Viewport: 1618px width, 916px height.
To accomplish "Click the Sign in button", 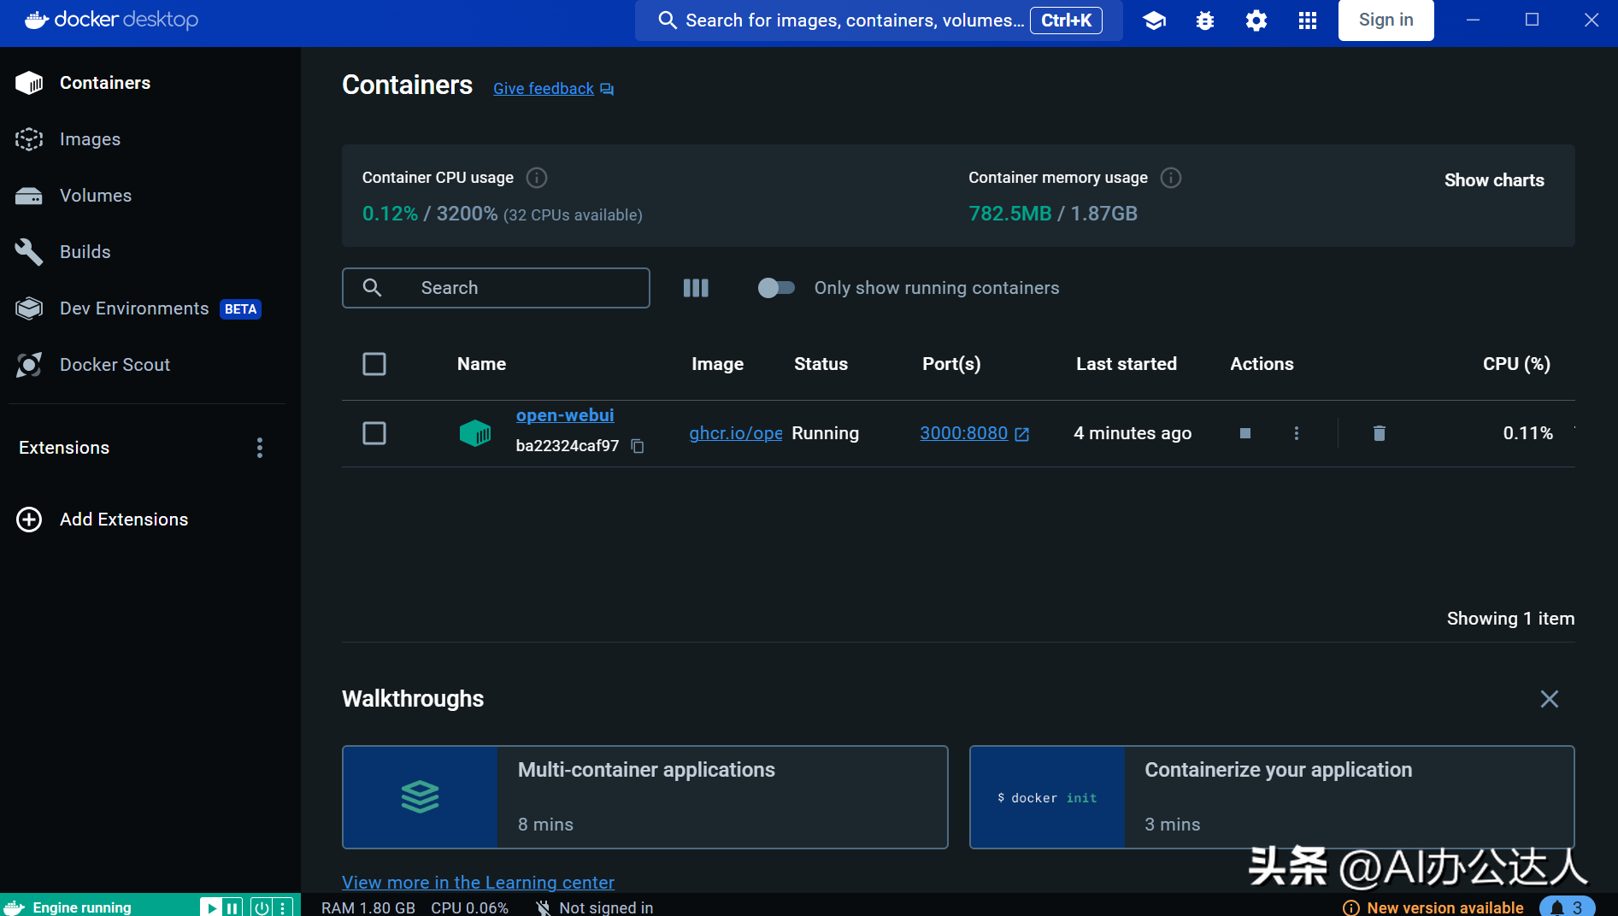I will tap(1386, 20).
